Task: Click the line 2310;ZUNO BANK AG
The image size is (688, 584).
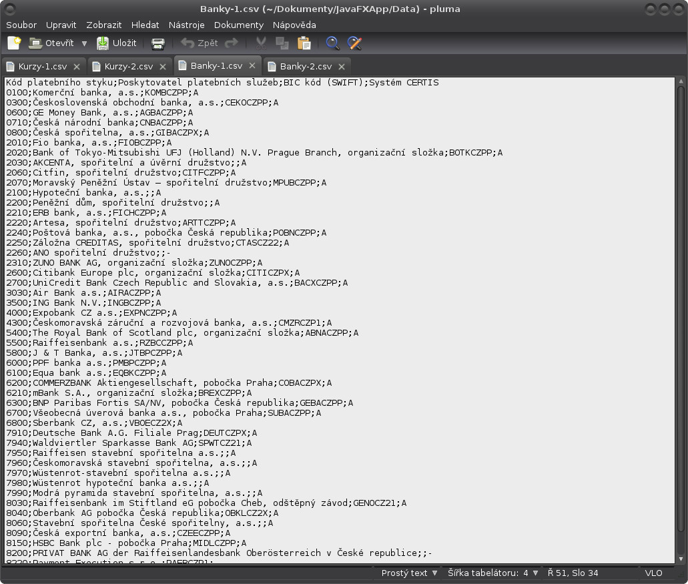Action: 134,263
